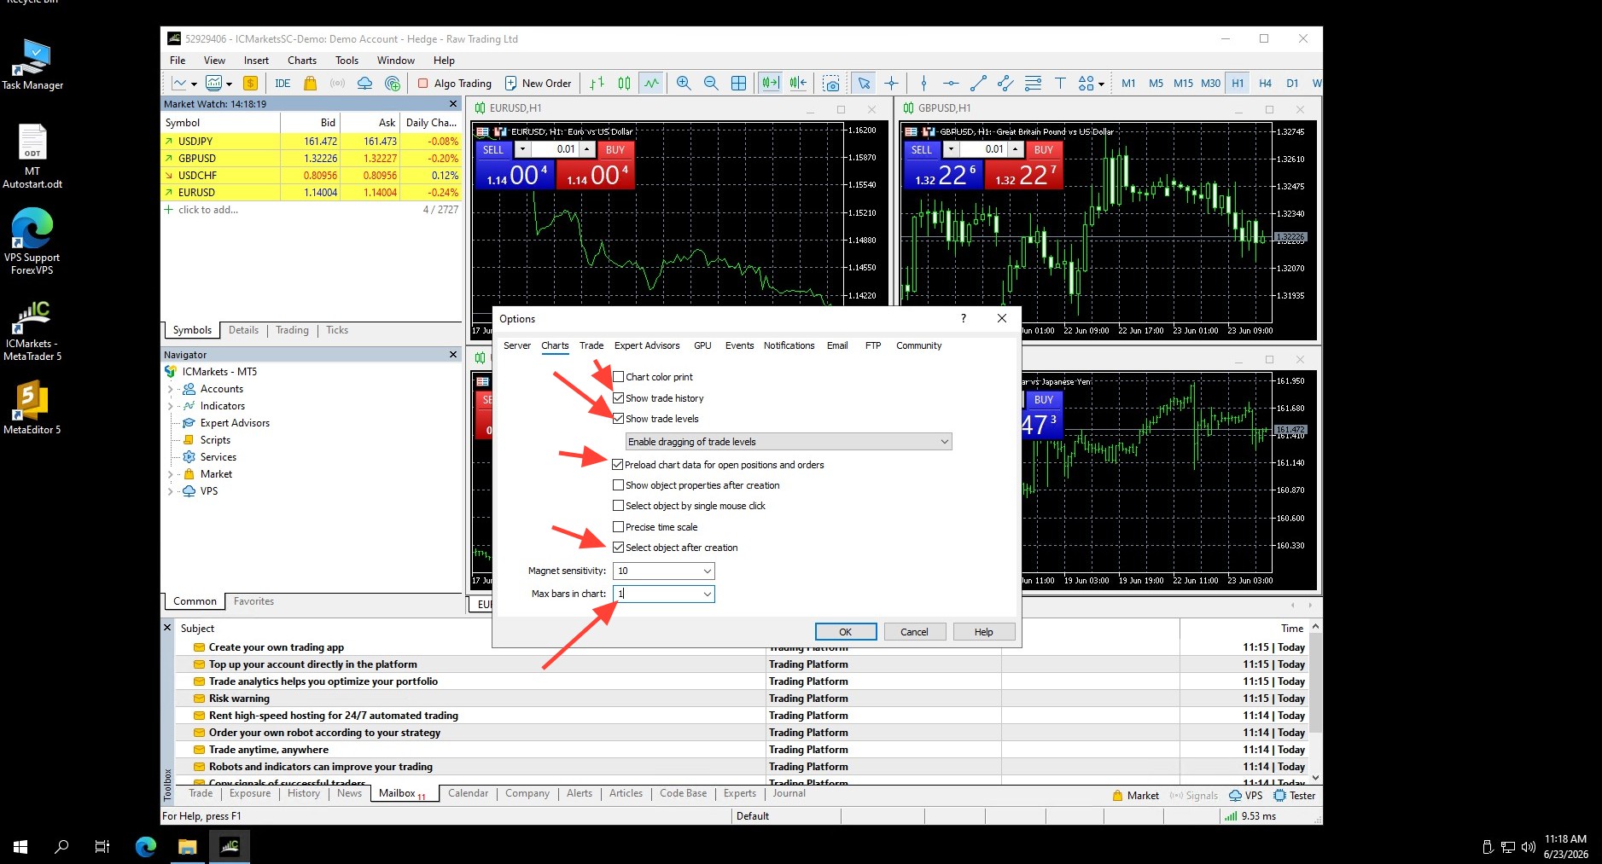Image resolution: width=1602 pixels, height=864 pixels.
Task: Switch chart to line chart mode
Action: [651, 83]
